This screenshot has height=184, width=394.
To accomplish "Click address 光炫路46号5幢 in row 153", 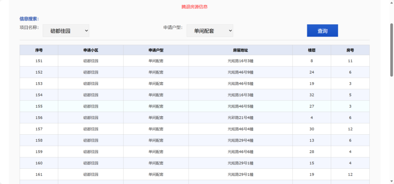I will pyautogui.click(x=241, y=83).
